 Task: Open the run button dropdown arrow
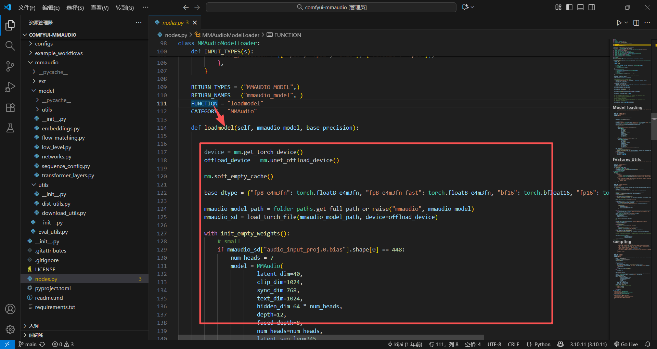[626, 23]
